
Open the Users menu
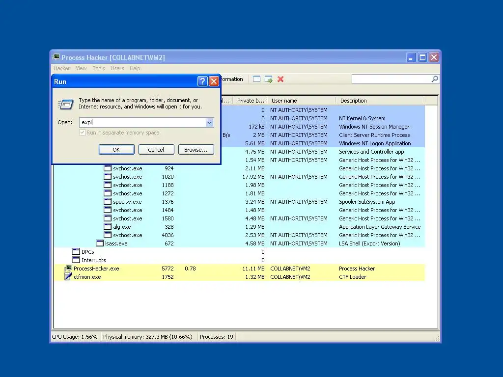tap(117, 68)
